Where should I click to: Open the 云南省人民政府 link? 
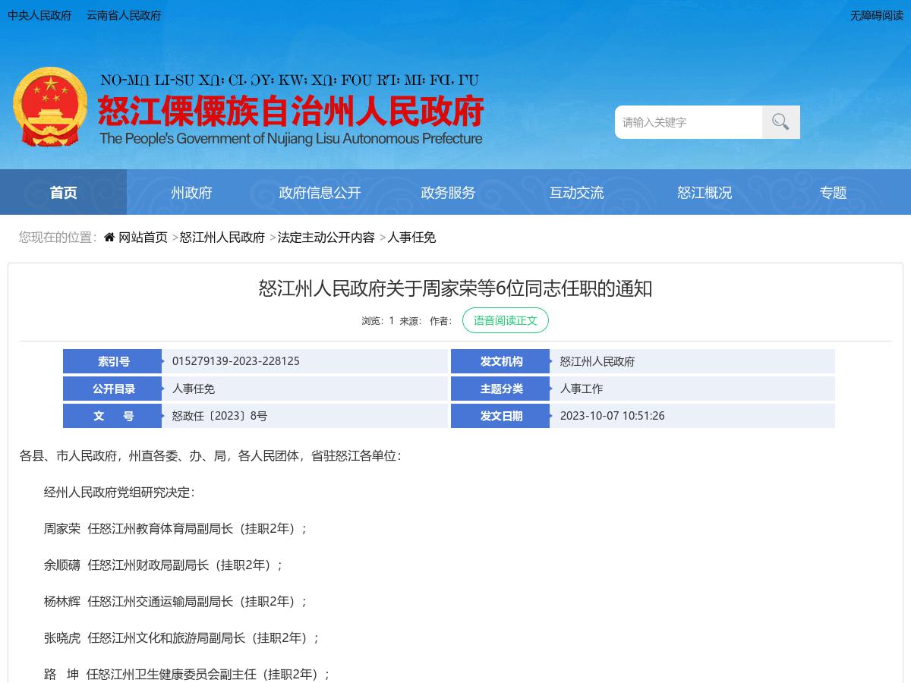point(123,15)
